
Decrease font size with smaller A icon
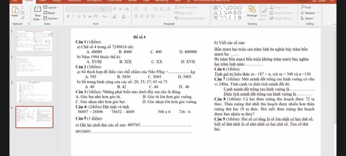click(x=120, y=9)
